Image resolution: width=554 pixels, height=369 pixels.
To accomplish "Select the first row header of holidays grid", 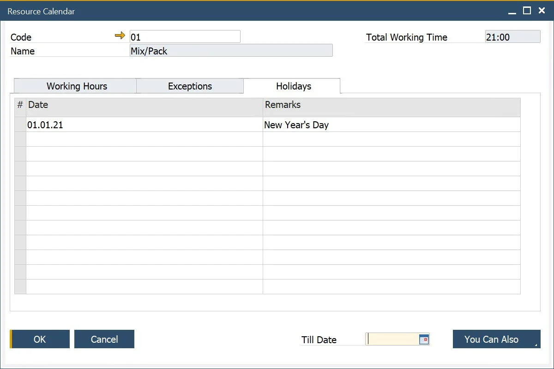I will (20, 125).
